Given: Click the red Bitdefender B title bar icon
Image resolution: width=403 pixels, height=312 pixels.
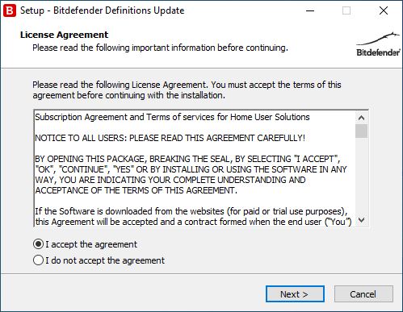Looking at the screenshot, I should (10, 10).
